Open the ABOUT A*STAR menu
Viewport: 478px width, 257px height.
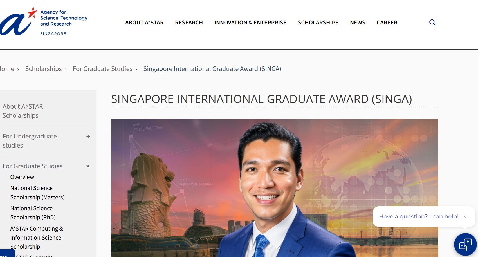[x=144, y=23]
